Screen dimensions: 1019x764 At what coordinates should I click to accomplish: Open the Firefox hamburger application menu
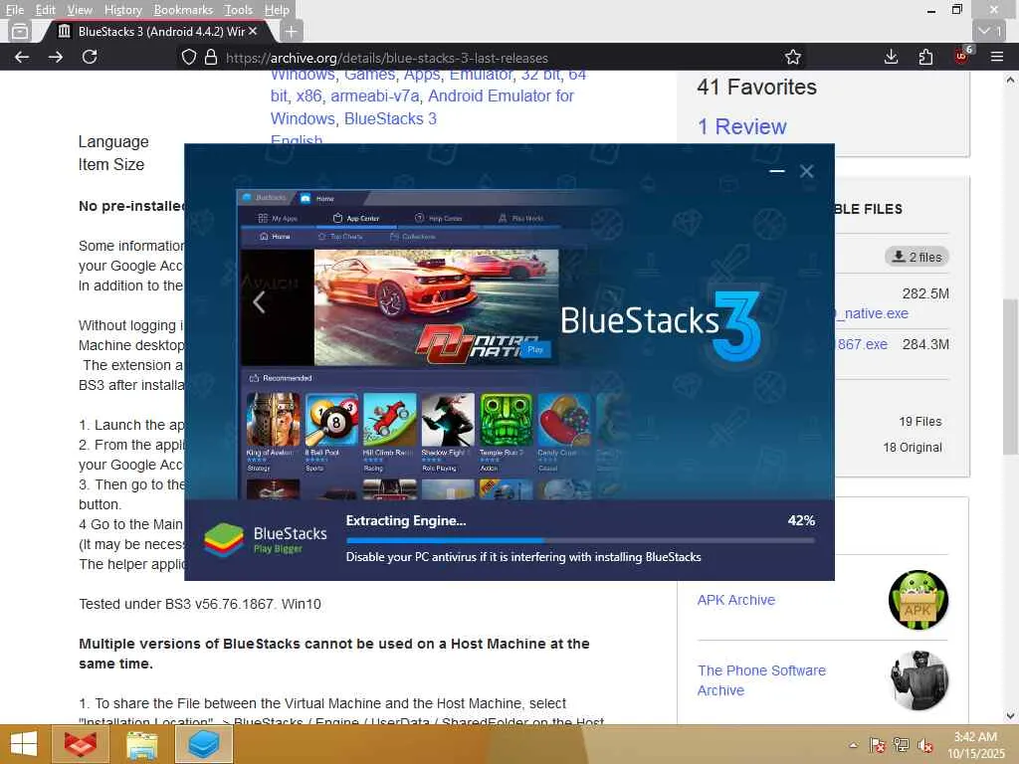[997, 57]
